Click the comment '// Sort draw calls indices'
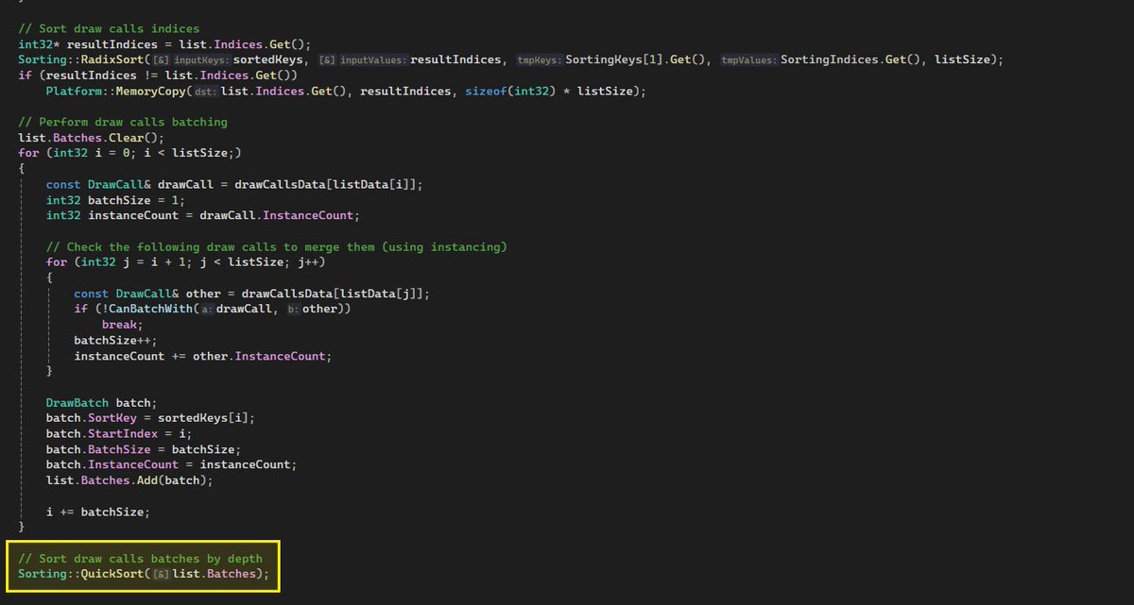This screenshot has width=1134, height=605. (x=109, y=29)
